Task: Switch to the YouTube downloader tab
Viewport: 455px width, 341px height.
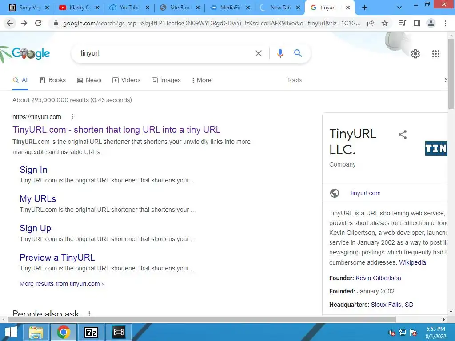Action: click(x=125, y=8)
